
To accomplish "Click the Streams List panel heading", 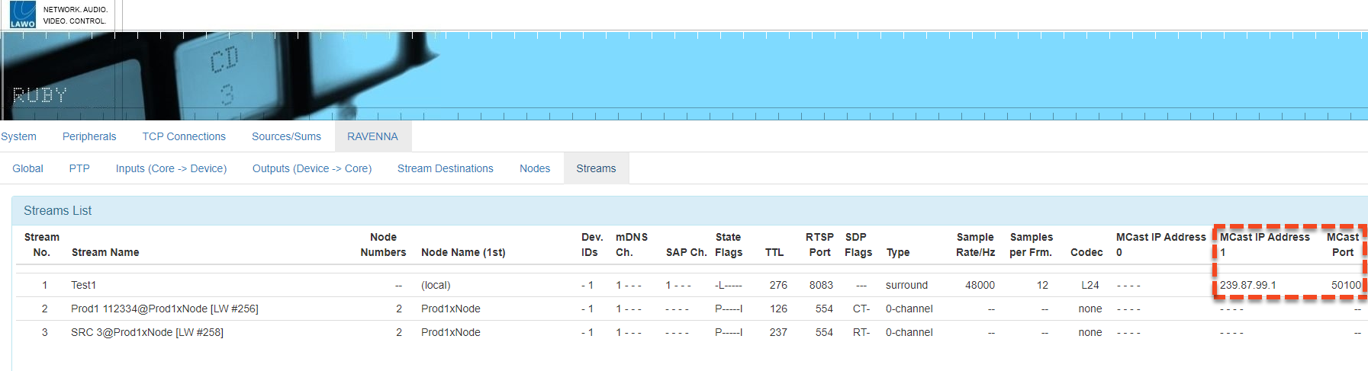I will (58, 210).
